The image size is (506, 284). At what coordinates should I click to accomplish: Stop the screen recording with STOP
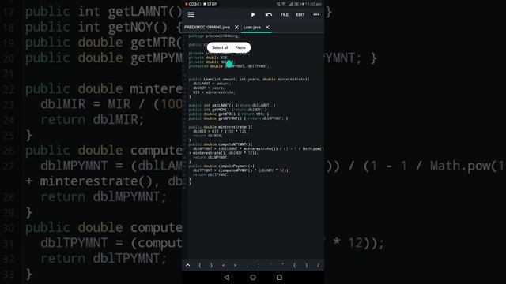pyautogui.click(x=210, y=4)
